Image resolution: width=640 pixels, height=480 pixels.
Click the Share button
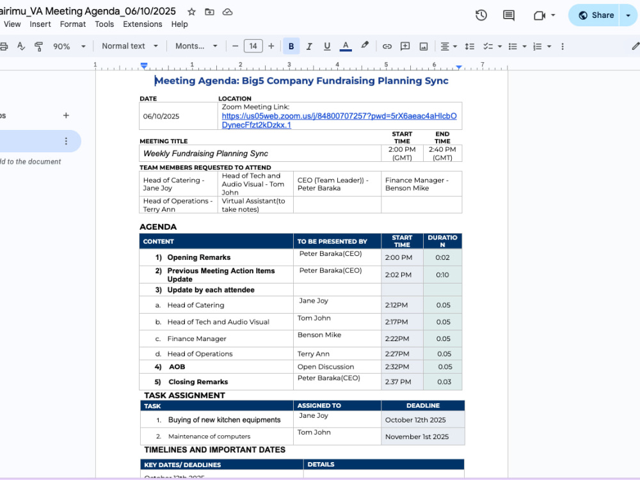[596, 15]
